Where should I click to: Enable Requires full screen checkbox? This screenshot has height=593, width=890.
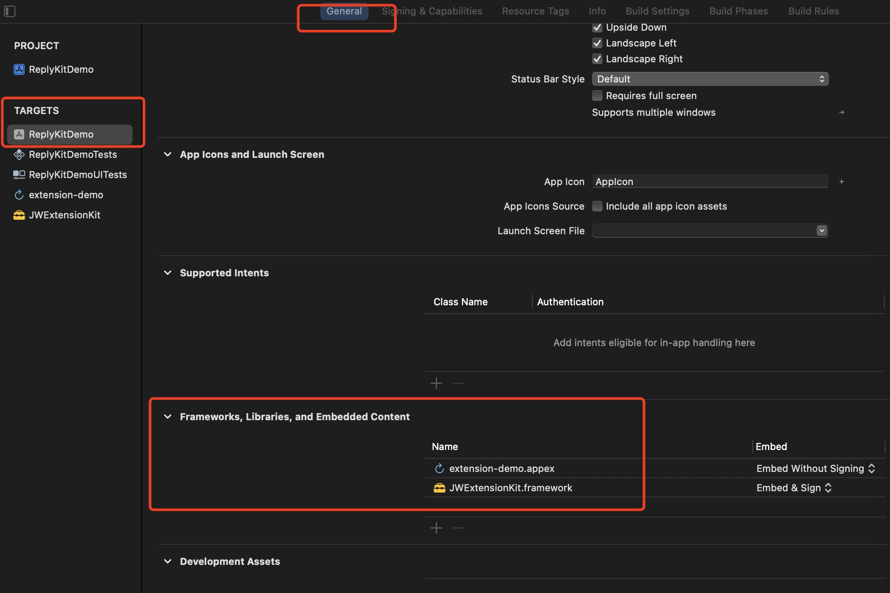[x=597, y=96]
